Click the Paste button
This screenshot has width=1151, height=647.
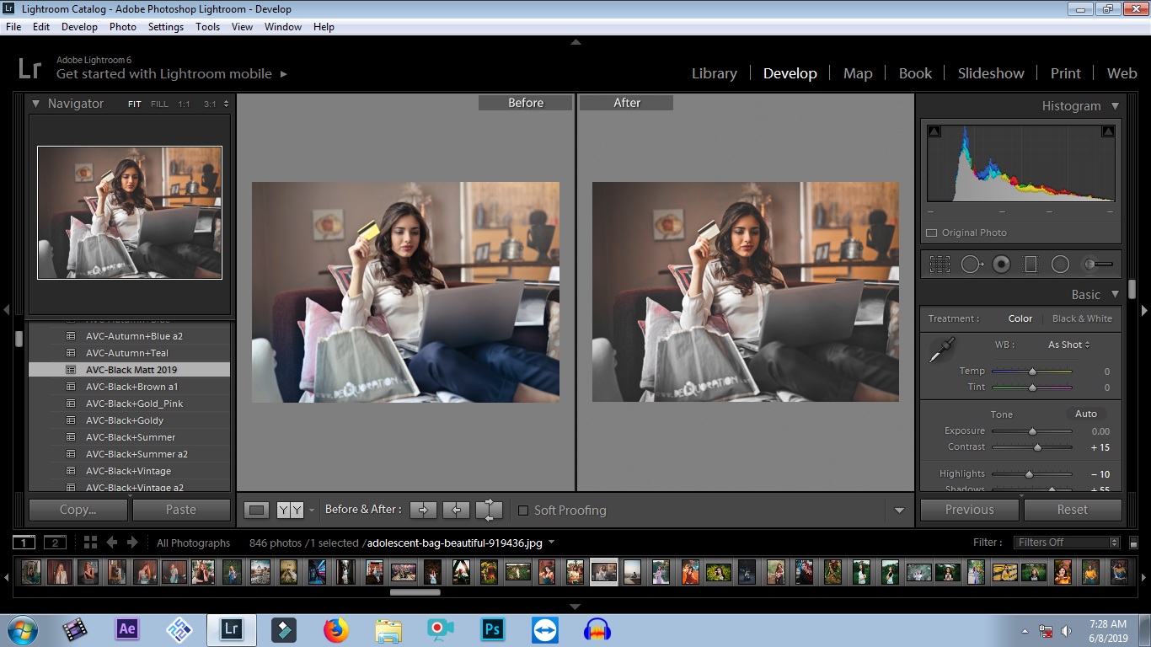click(181, 510)
